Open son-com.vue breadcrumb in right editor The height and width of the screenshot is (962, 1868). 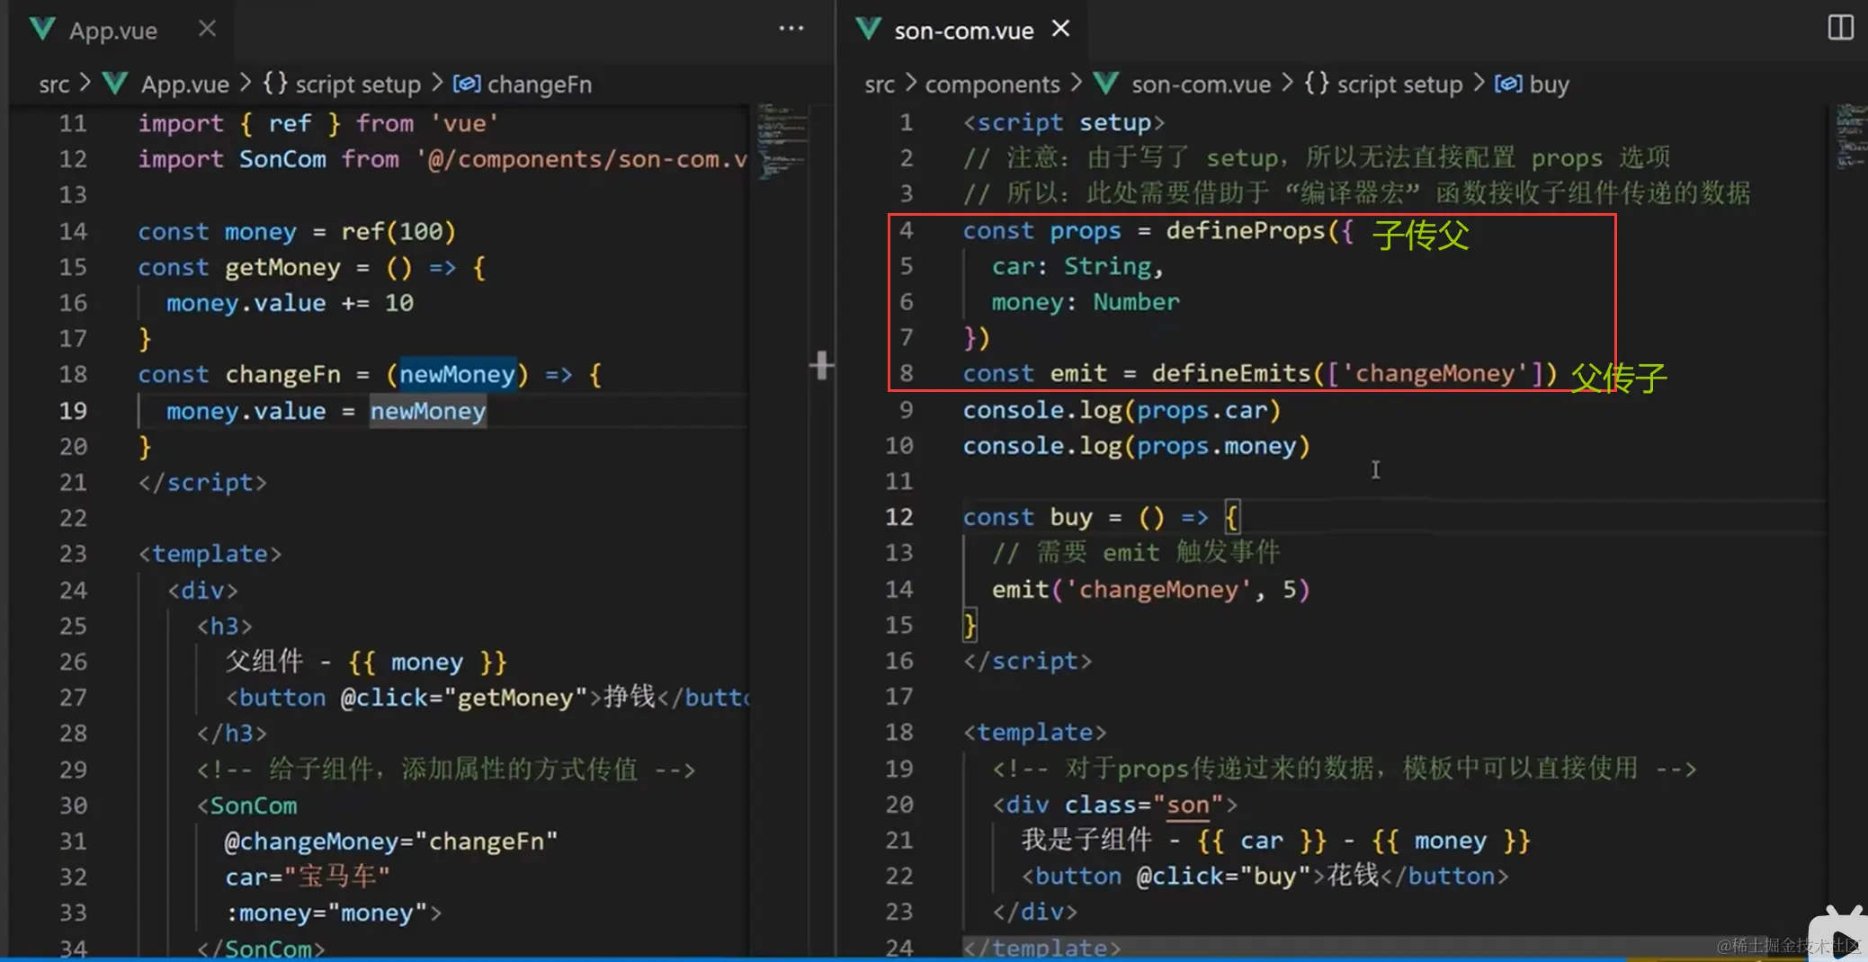(1201, 85)
